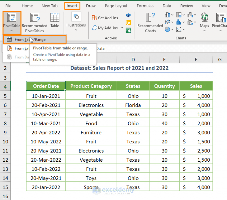
Task: Select column E header
Action: point(164,60)
